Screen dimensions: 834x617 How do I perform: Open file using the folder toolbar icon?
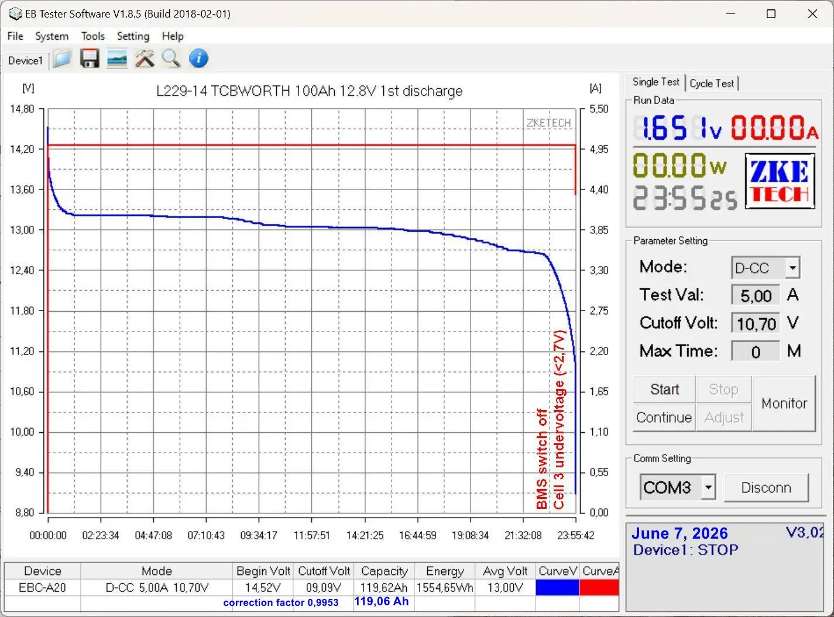pos(63,58)
